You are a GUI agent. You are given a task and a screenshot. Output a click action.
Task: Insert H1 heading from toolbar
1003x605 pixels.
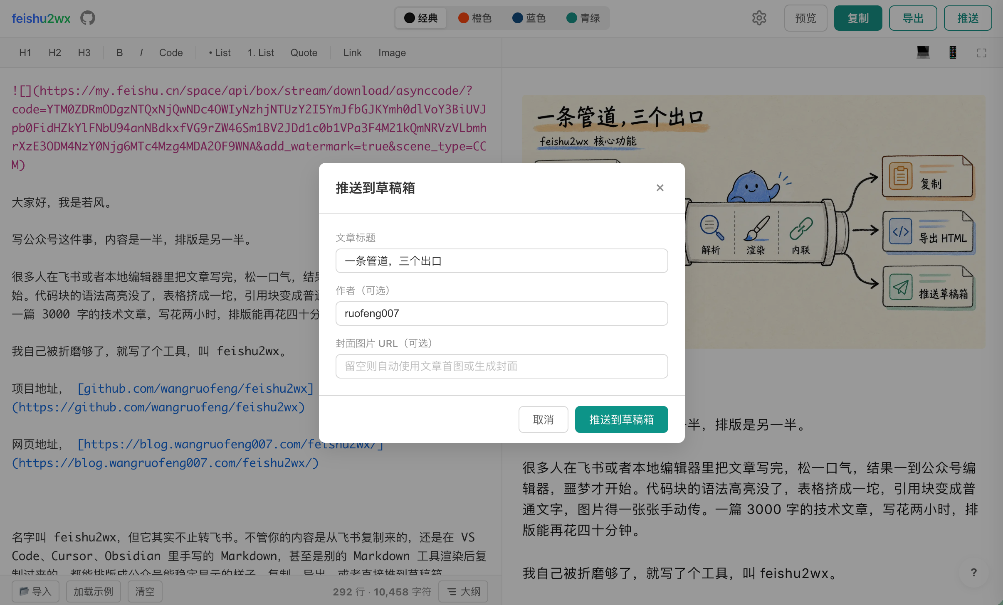pos(25,53)
